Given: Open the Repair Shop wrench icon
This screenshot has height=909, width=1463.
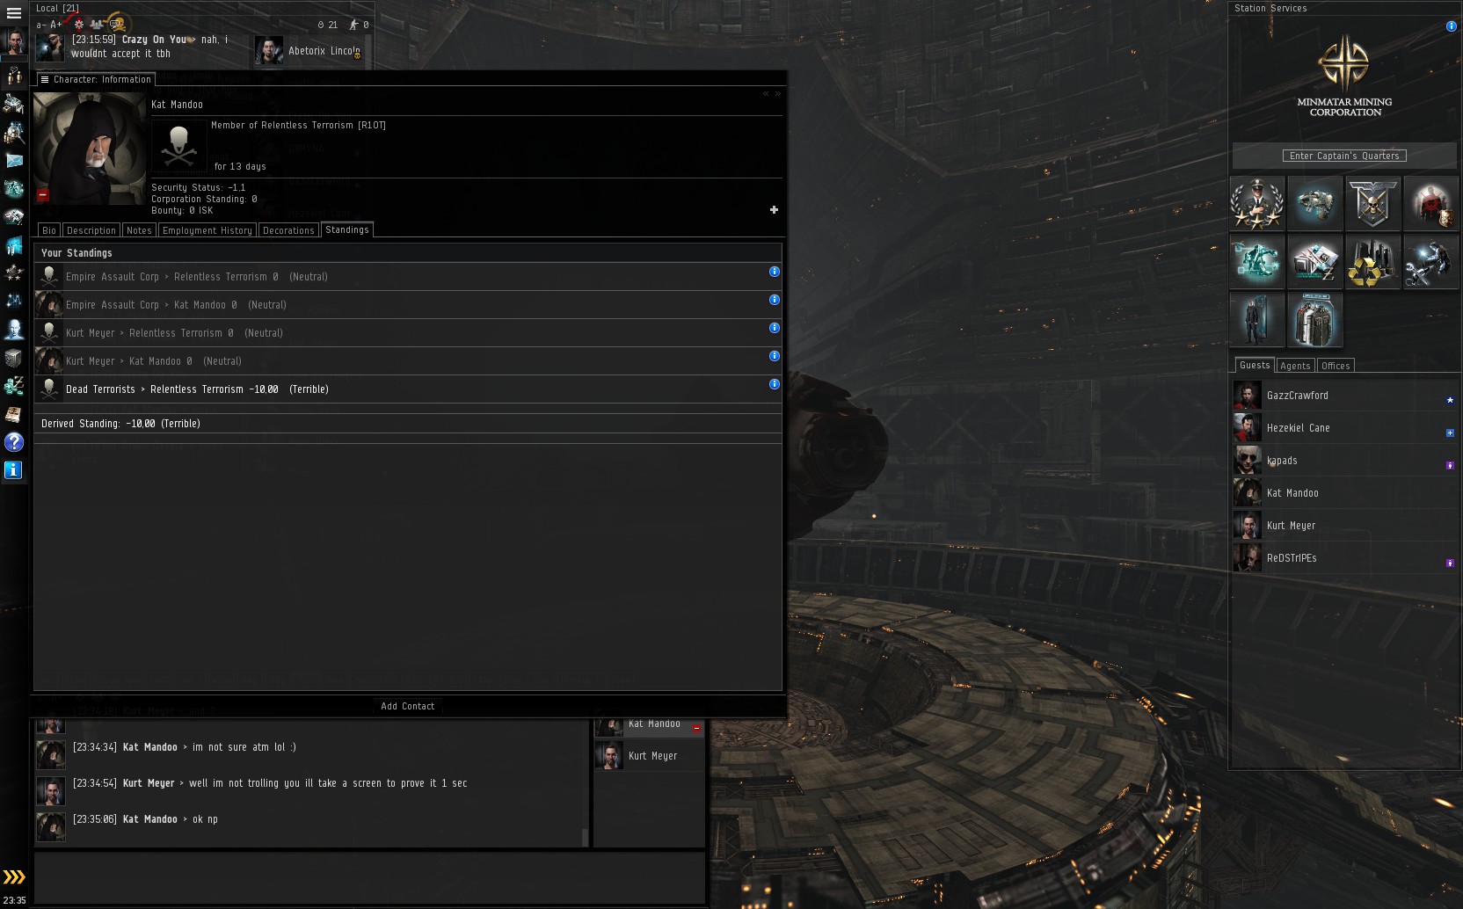Looking at the screenshot, I should (x=1430, y=261).
